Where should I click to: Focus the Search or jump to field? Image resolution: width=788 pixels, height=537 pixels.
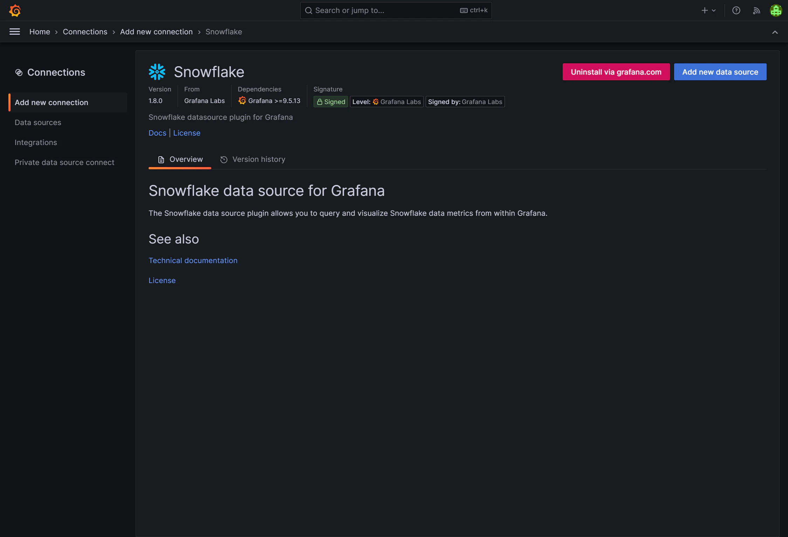(x=396, y=11)
